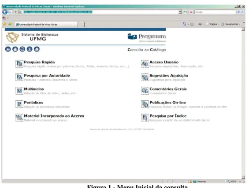Image resolution: width=249 pixels, height=188 pixels.
Task: Click the URL address bar field
Action: (100, 12)
